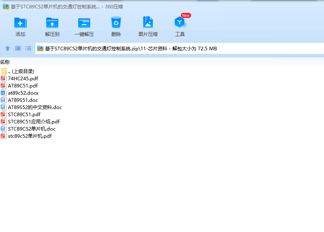The width and height of the screenshot is (324, 232).
Task: Select the file name at89c52.docx
Action: pos(23,93)
